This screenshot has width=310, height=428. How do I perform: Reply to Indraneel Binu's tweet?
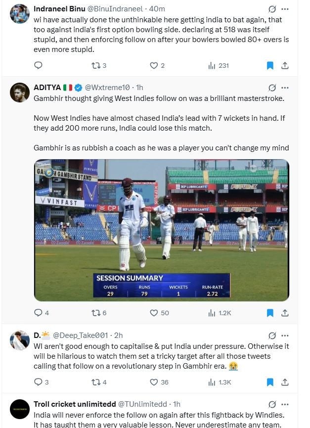pos(39,65)
